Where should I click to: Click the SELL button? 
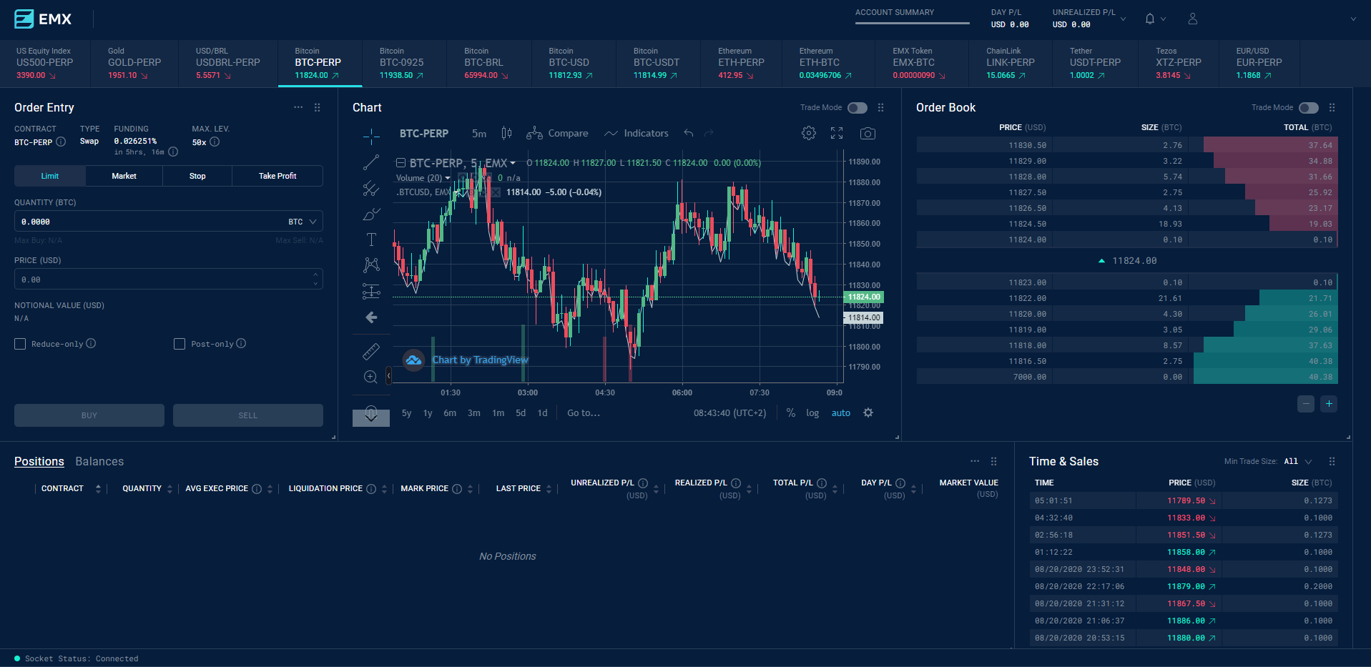pos(248,415)
